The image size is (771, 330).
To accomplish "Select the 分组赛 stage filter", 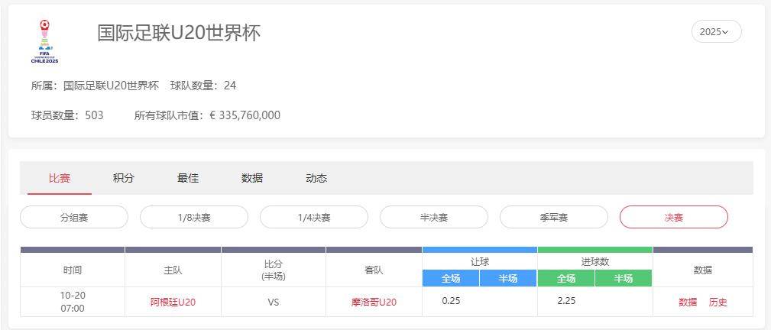I will coord(74,217).
